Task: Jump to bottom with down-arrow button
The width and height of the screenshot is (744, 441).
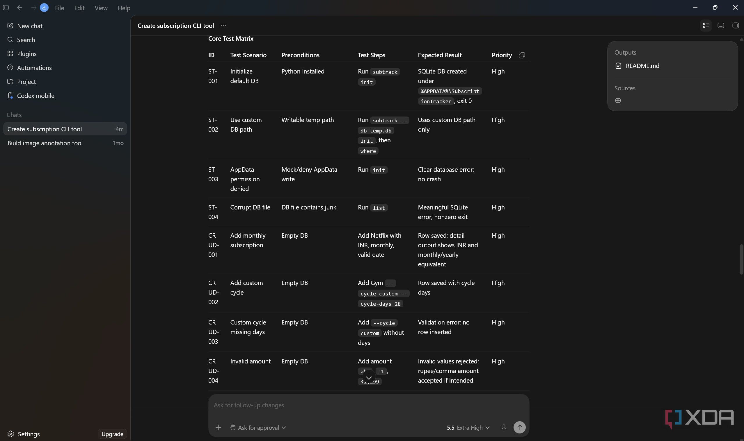Action: [369, 377]
